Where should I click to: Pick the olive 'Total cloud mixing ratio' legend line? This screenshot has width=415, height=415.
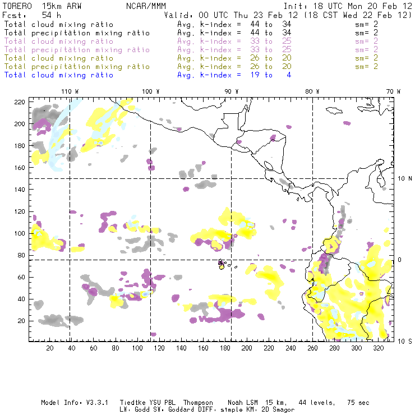[59, 58]
